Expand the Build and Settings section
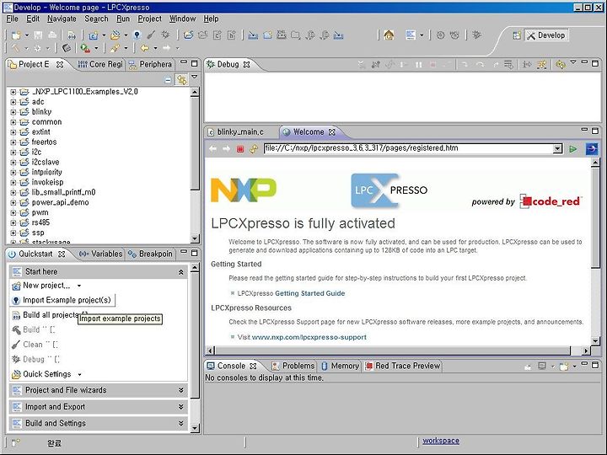The width and height of the screenshot is (607, 455). (180, 423)
